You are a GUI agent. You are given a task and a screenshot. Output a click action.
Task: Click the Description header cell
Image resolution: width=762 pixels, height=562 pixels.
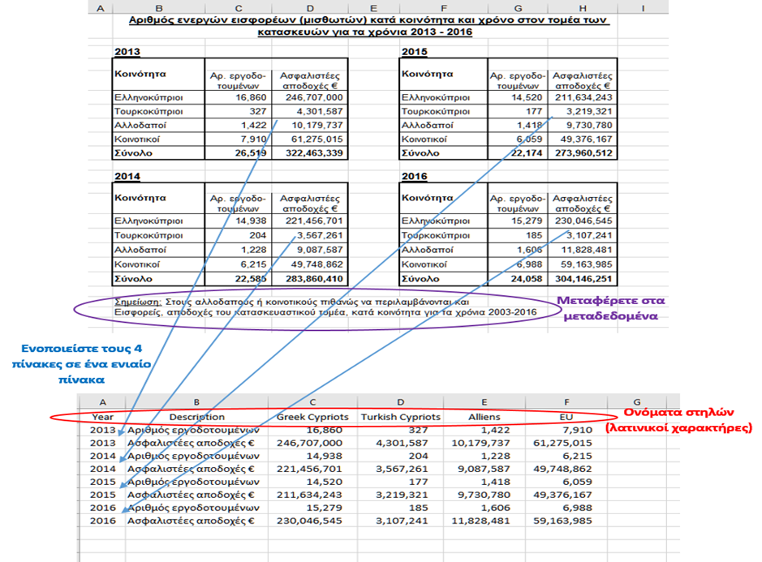pos(197,417)
